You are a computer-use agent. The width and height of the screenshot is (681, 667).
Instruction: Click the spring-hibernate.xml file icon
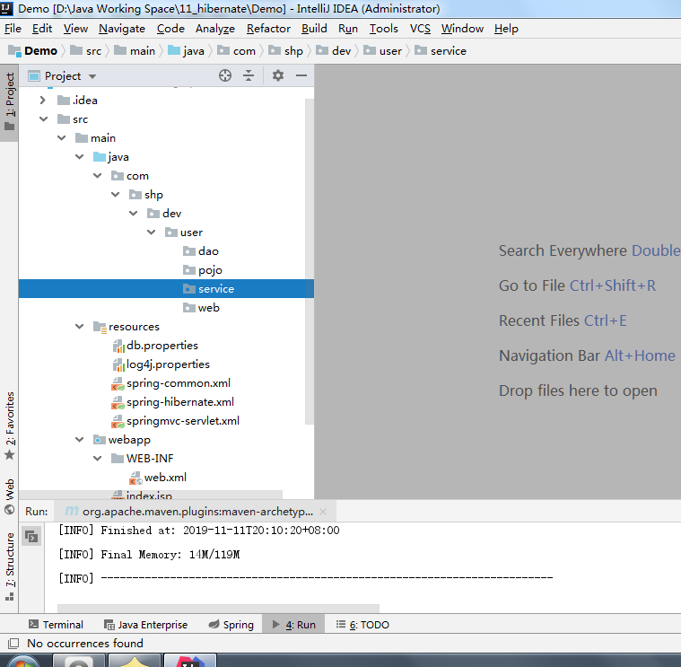tap(118, 402)
